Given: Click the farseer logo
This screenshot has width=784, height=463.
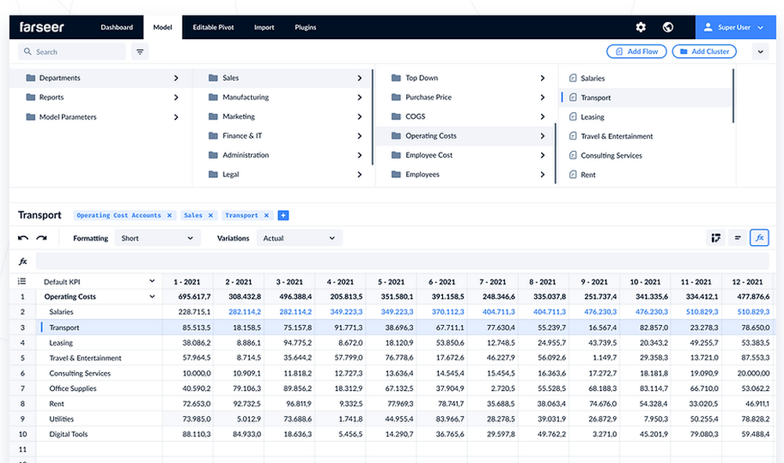Looking at the screenshot, I should pos(42,27).
